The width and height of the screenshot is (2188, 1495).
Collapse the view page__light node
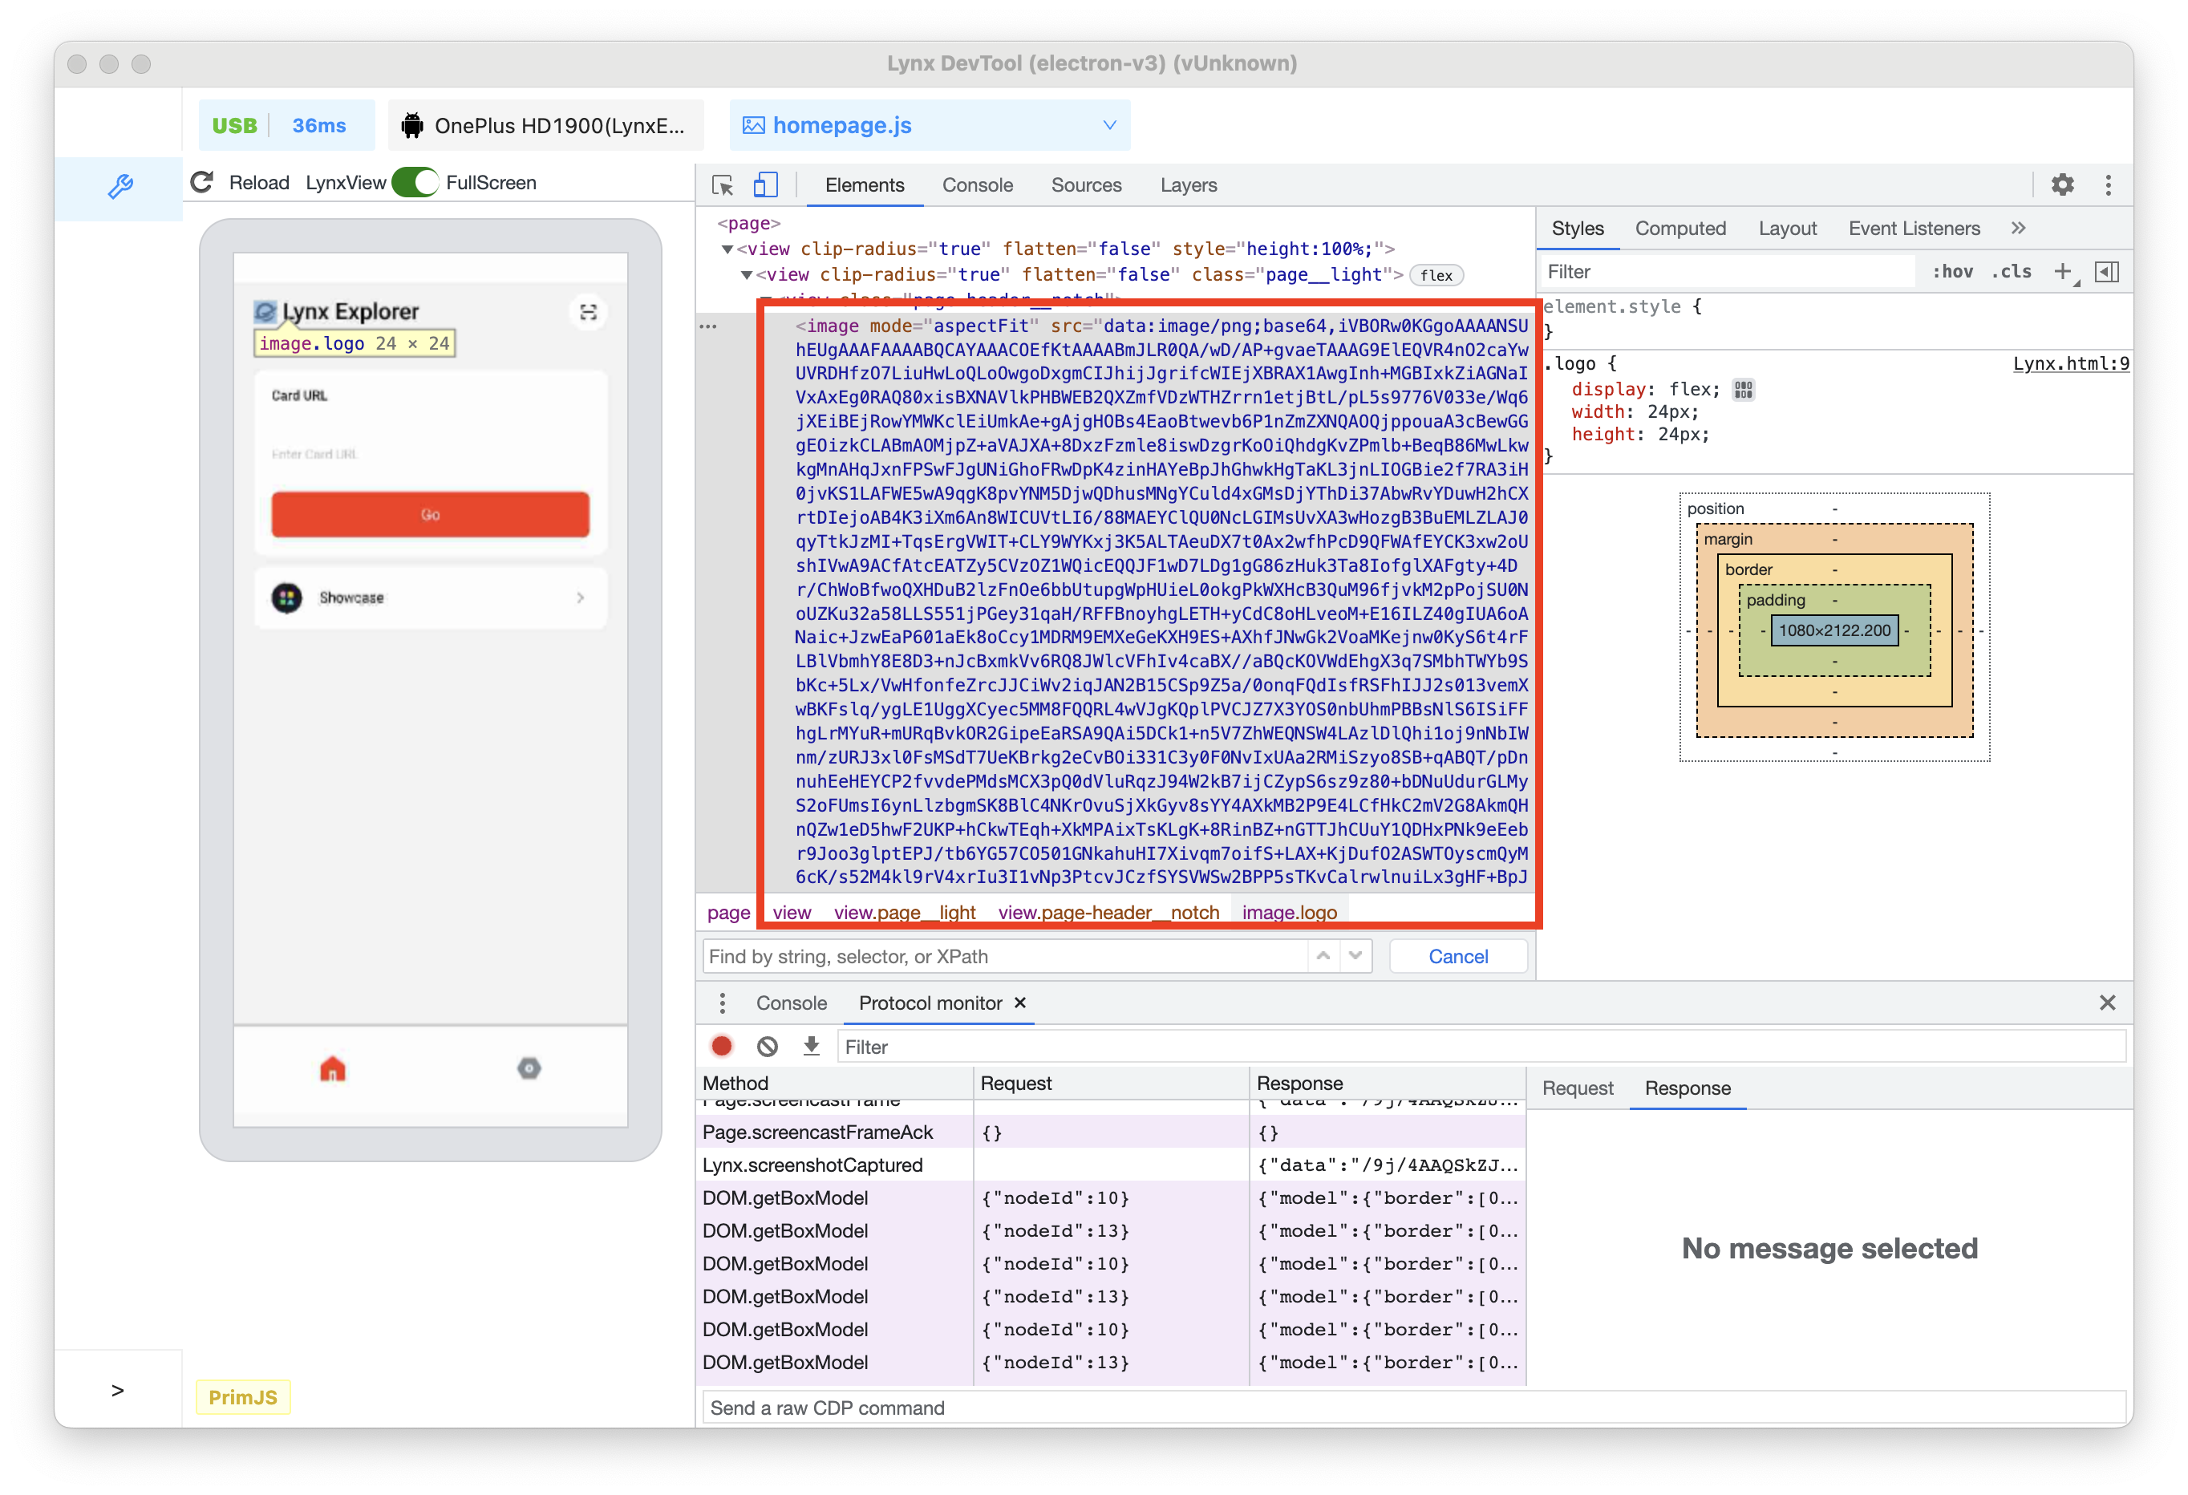[746, 275]
